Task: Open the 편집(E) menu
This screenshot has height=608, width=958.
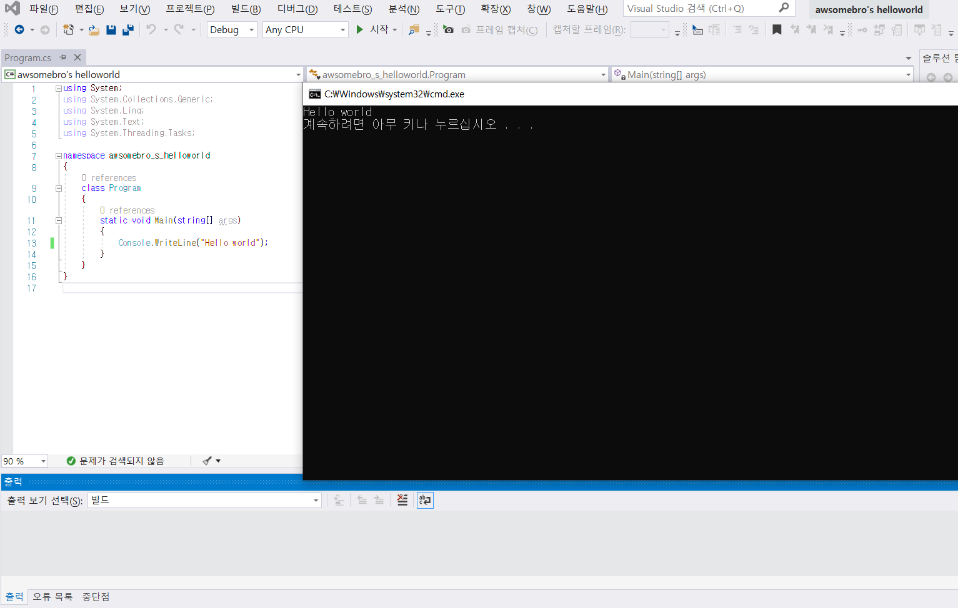Action: point(89,9)
